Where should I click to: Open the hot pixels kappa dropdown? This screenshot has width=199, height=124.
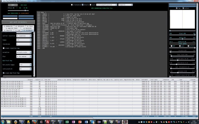pyautogui.click(x=25, y=65)
